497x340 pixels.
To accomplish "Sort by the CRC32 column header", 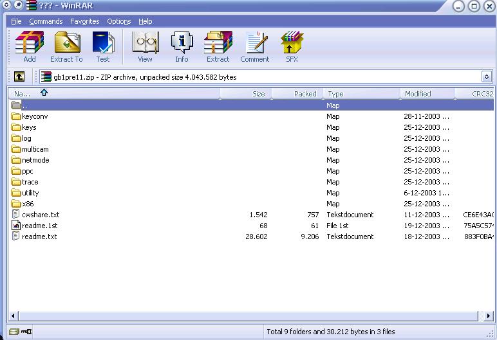I will pos(475,94).
